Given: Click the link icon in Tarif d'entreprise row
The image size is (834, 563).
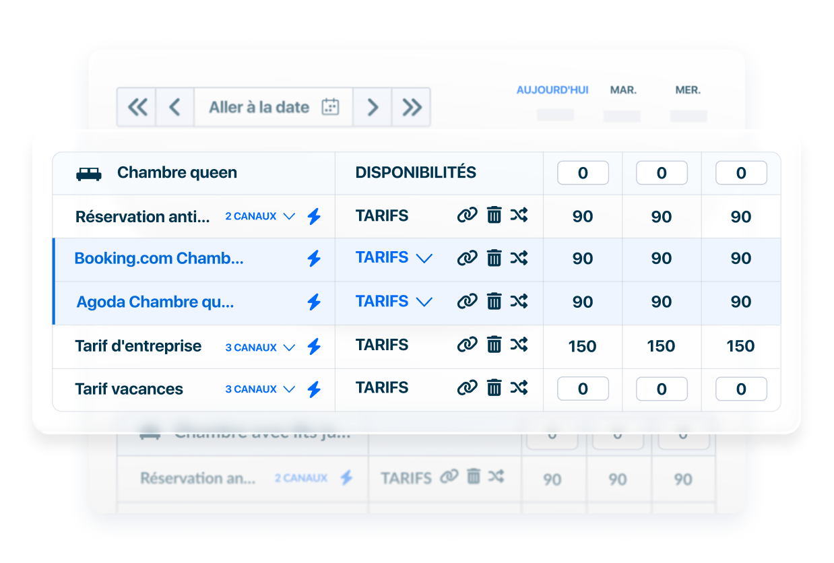Looking at the screenshot, I should pos(467,345).
